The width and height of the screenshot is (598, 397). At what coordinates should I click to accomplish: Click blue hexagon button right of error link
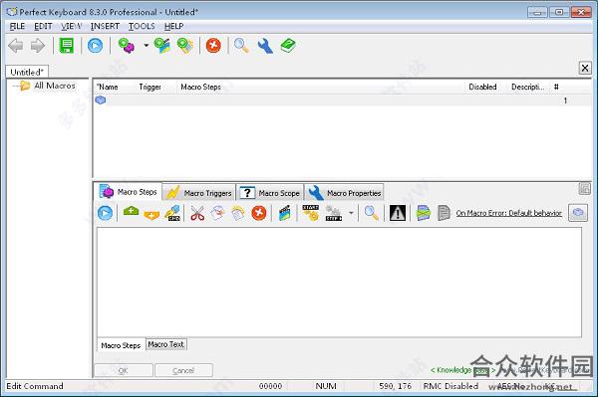click(x=578, y=213)
